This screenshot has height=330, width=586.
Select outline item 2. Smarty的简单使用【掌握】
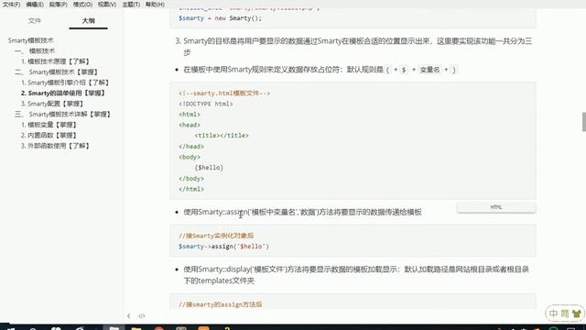(x=63, y=93)
